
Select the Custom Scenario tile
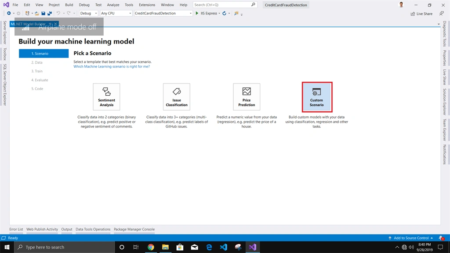(x=317, y=97)
